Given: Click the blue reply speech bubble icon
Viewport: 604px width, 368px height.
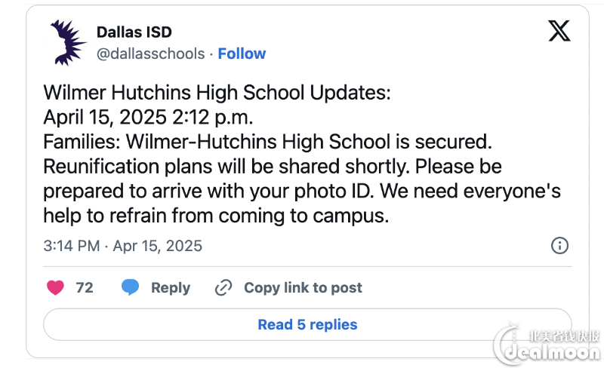Looking at the screenshot, I should 130,287.
